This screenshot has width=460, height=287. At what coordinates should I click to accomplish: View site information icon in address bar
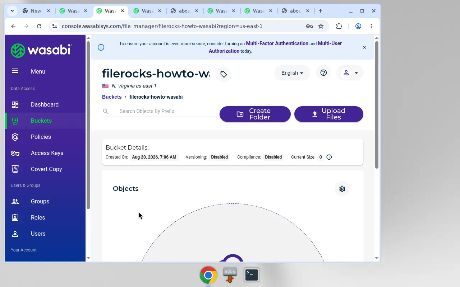click(x=54, y=26)
